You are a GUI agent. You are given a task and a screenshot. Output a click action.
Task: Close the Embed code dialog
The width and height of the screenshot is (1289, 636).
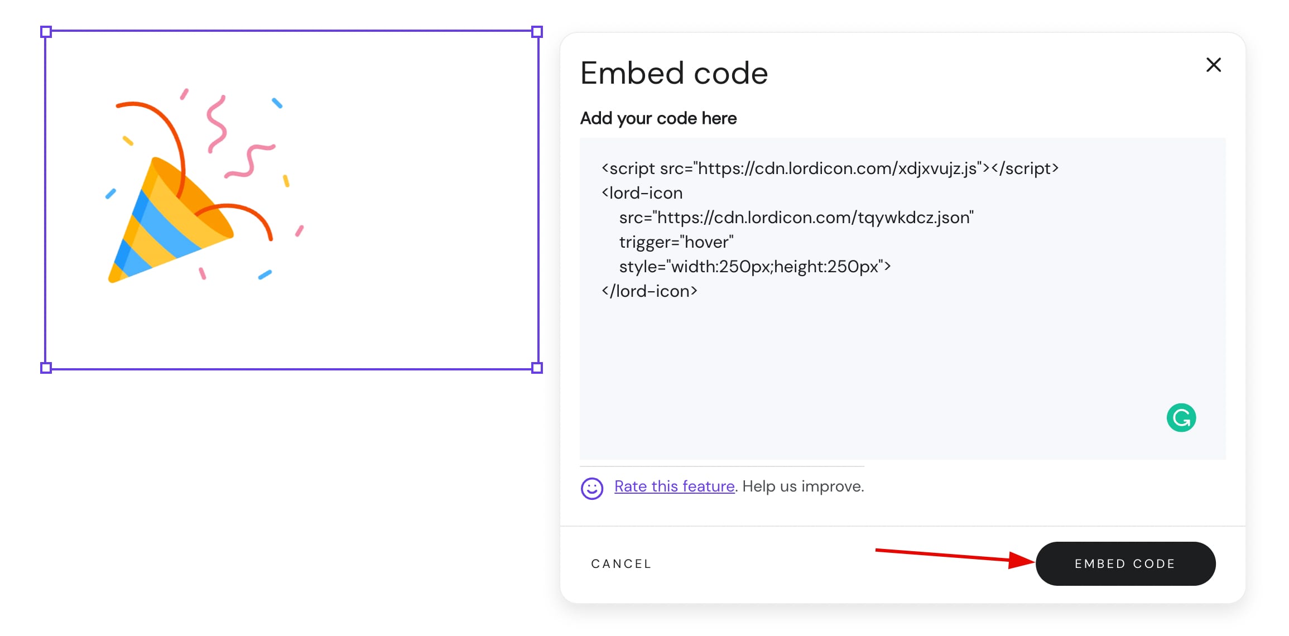pos(1214,65)
